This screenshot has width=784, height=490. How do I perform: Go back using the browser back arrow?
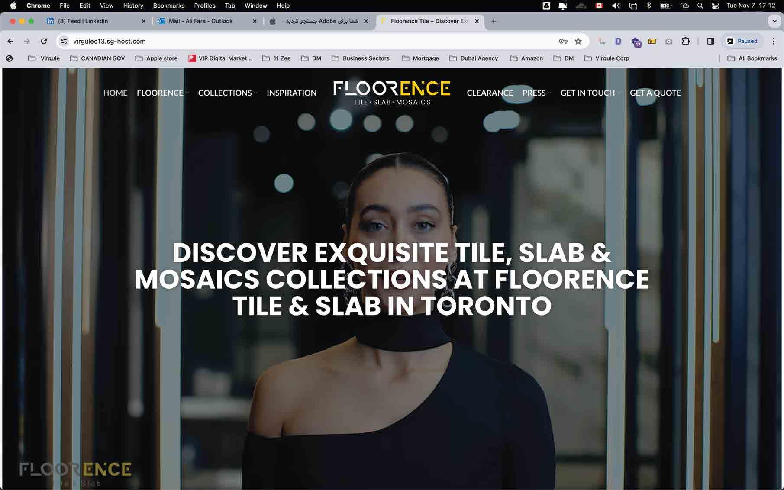point(11,41)
